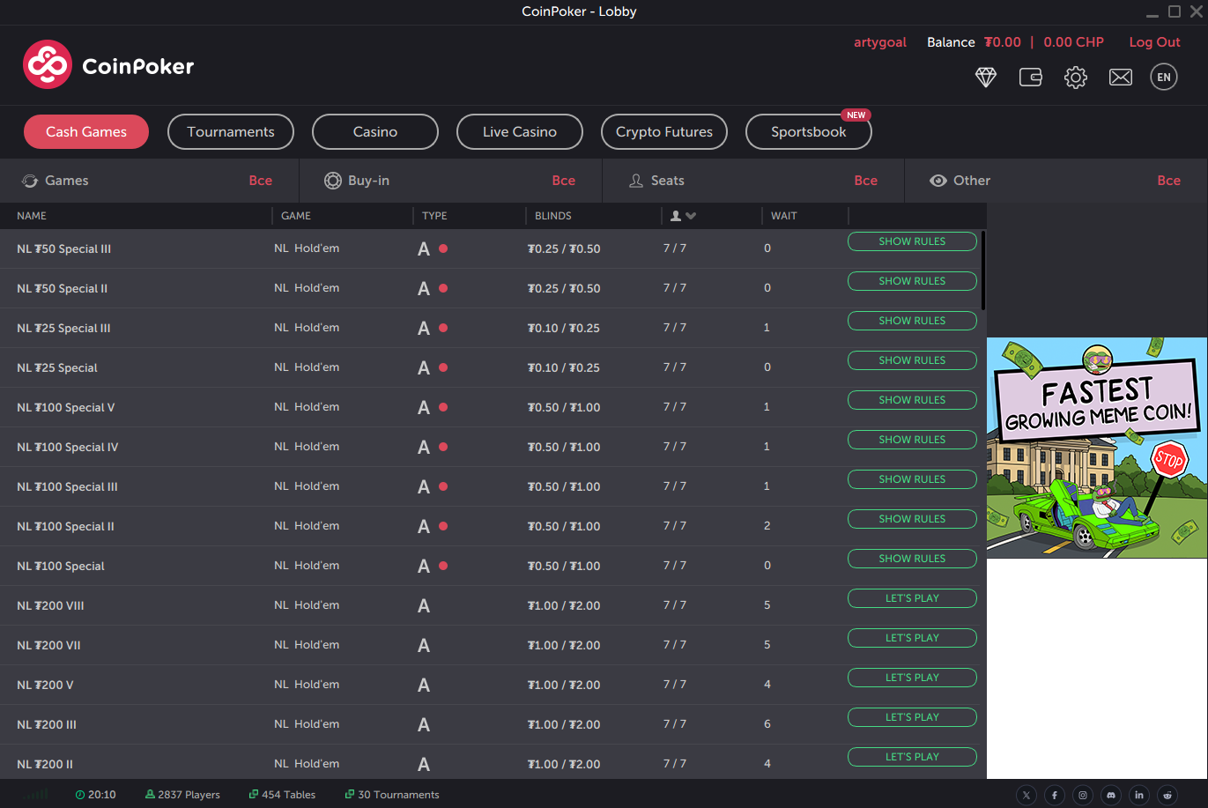Open the Other filter dropdown

[x=971, y=181]
